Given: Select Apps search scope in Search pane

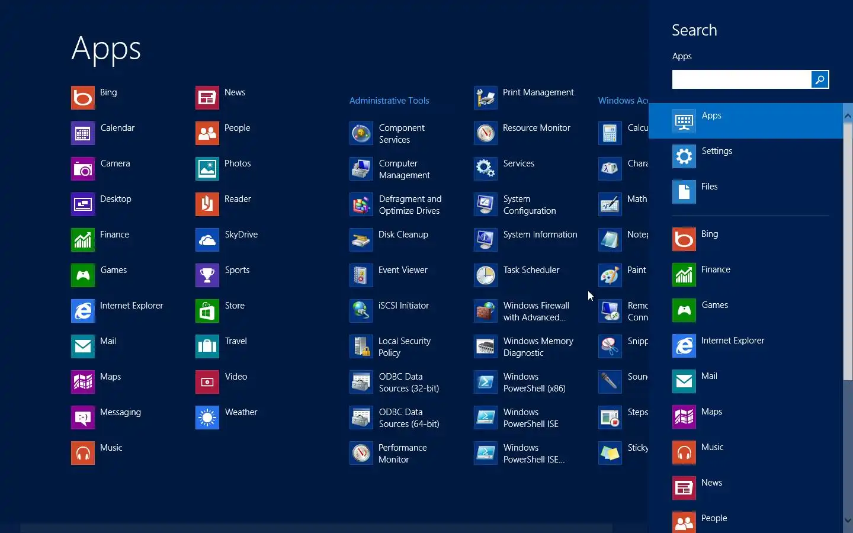Looking at the screenshot, I should pyautogui.click(x=746, y=121).
